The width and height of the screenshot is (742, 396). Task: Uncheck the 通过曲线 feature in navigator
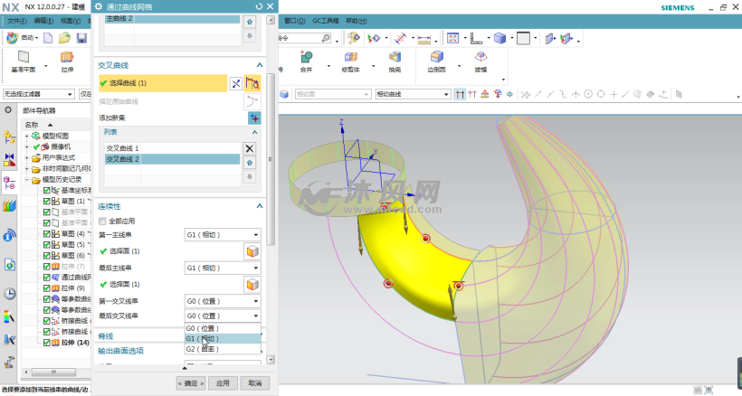pos(47,277)
